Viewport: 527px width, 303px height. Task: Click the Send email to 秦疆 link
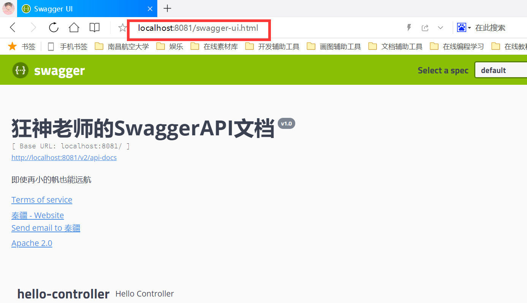pyautogui.click(x=46, y=228)
